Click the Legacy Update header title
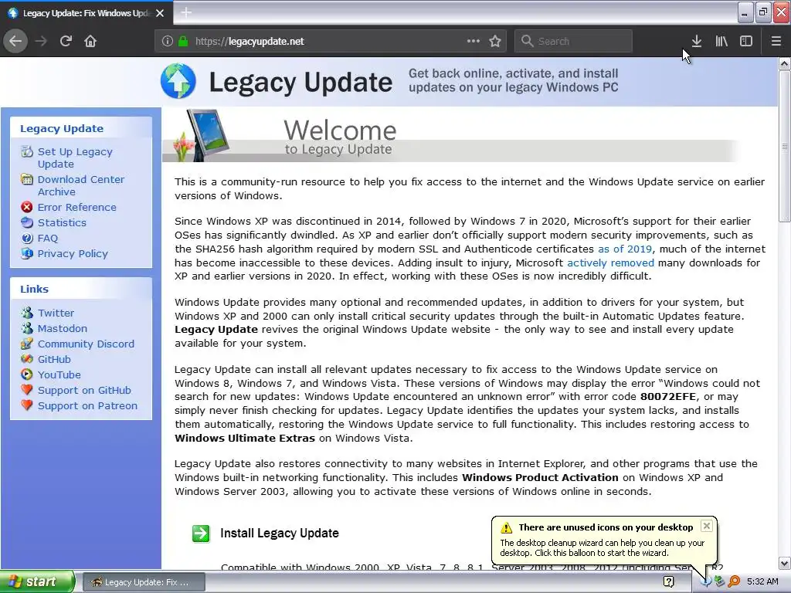The height and width of the screenshot is (593, 791). point(300,82)
